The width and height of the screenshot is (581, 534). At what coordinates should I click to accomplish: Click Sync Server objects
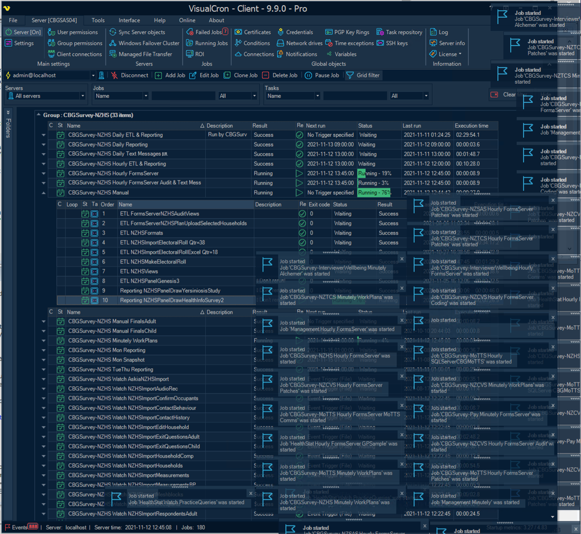(x=137, y=32)
